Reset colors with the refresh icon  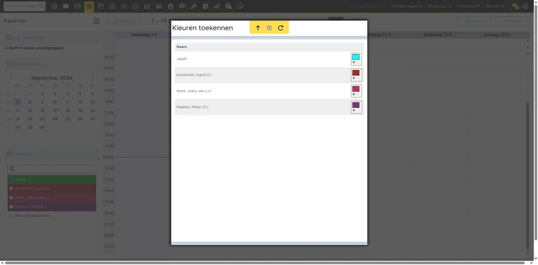(x=281, y=28)
